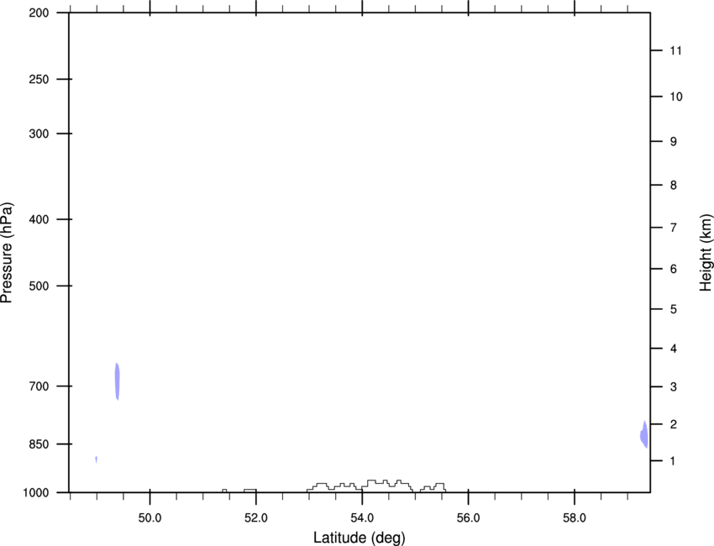Click the 300 pressure tick label

tap(39, 134)
